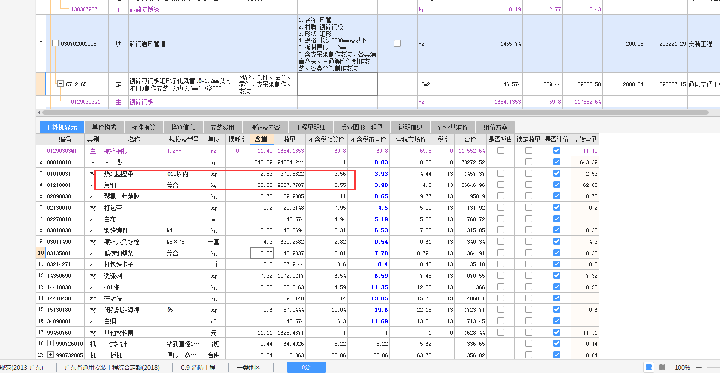Expand row 990726010 台式钻床

point(50,343)
